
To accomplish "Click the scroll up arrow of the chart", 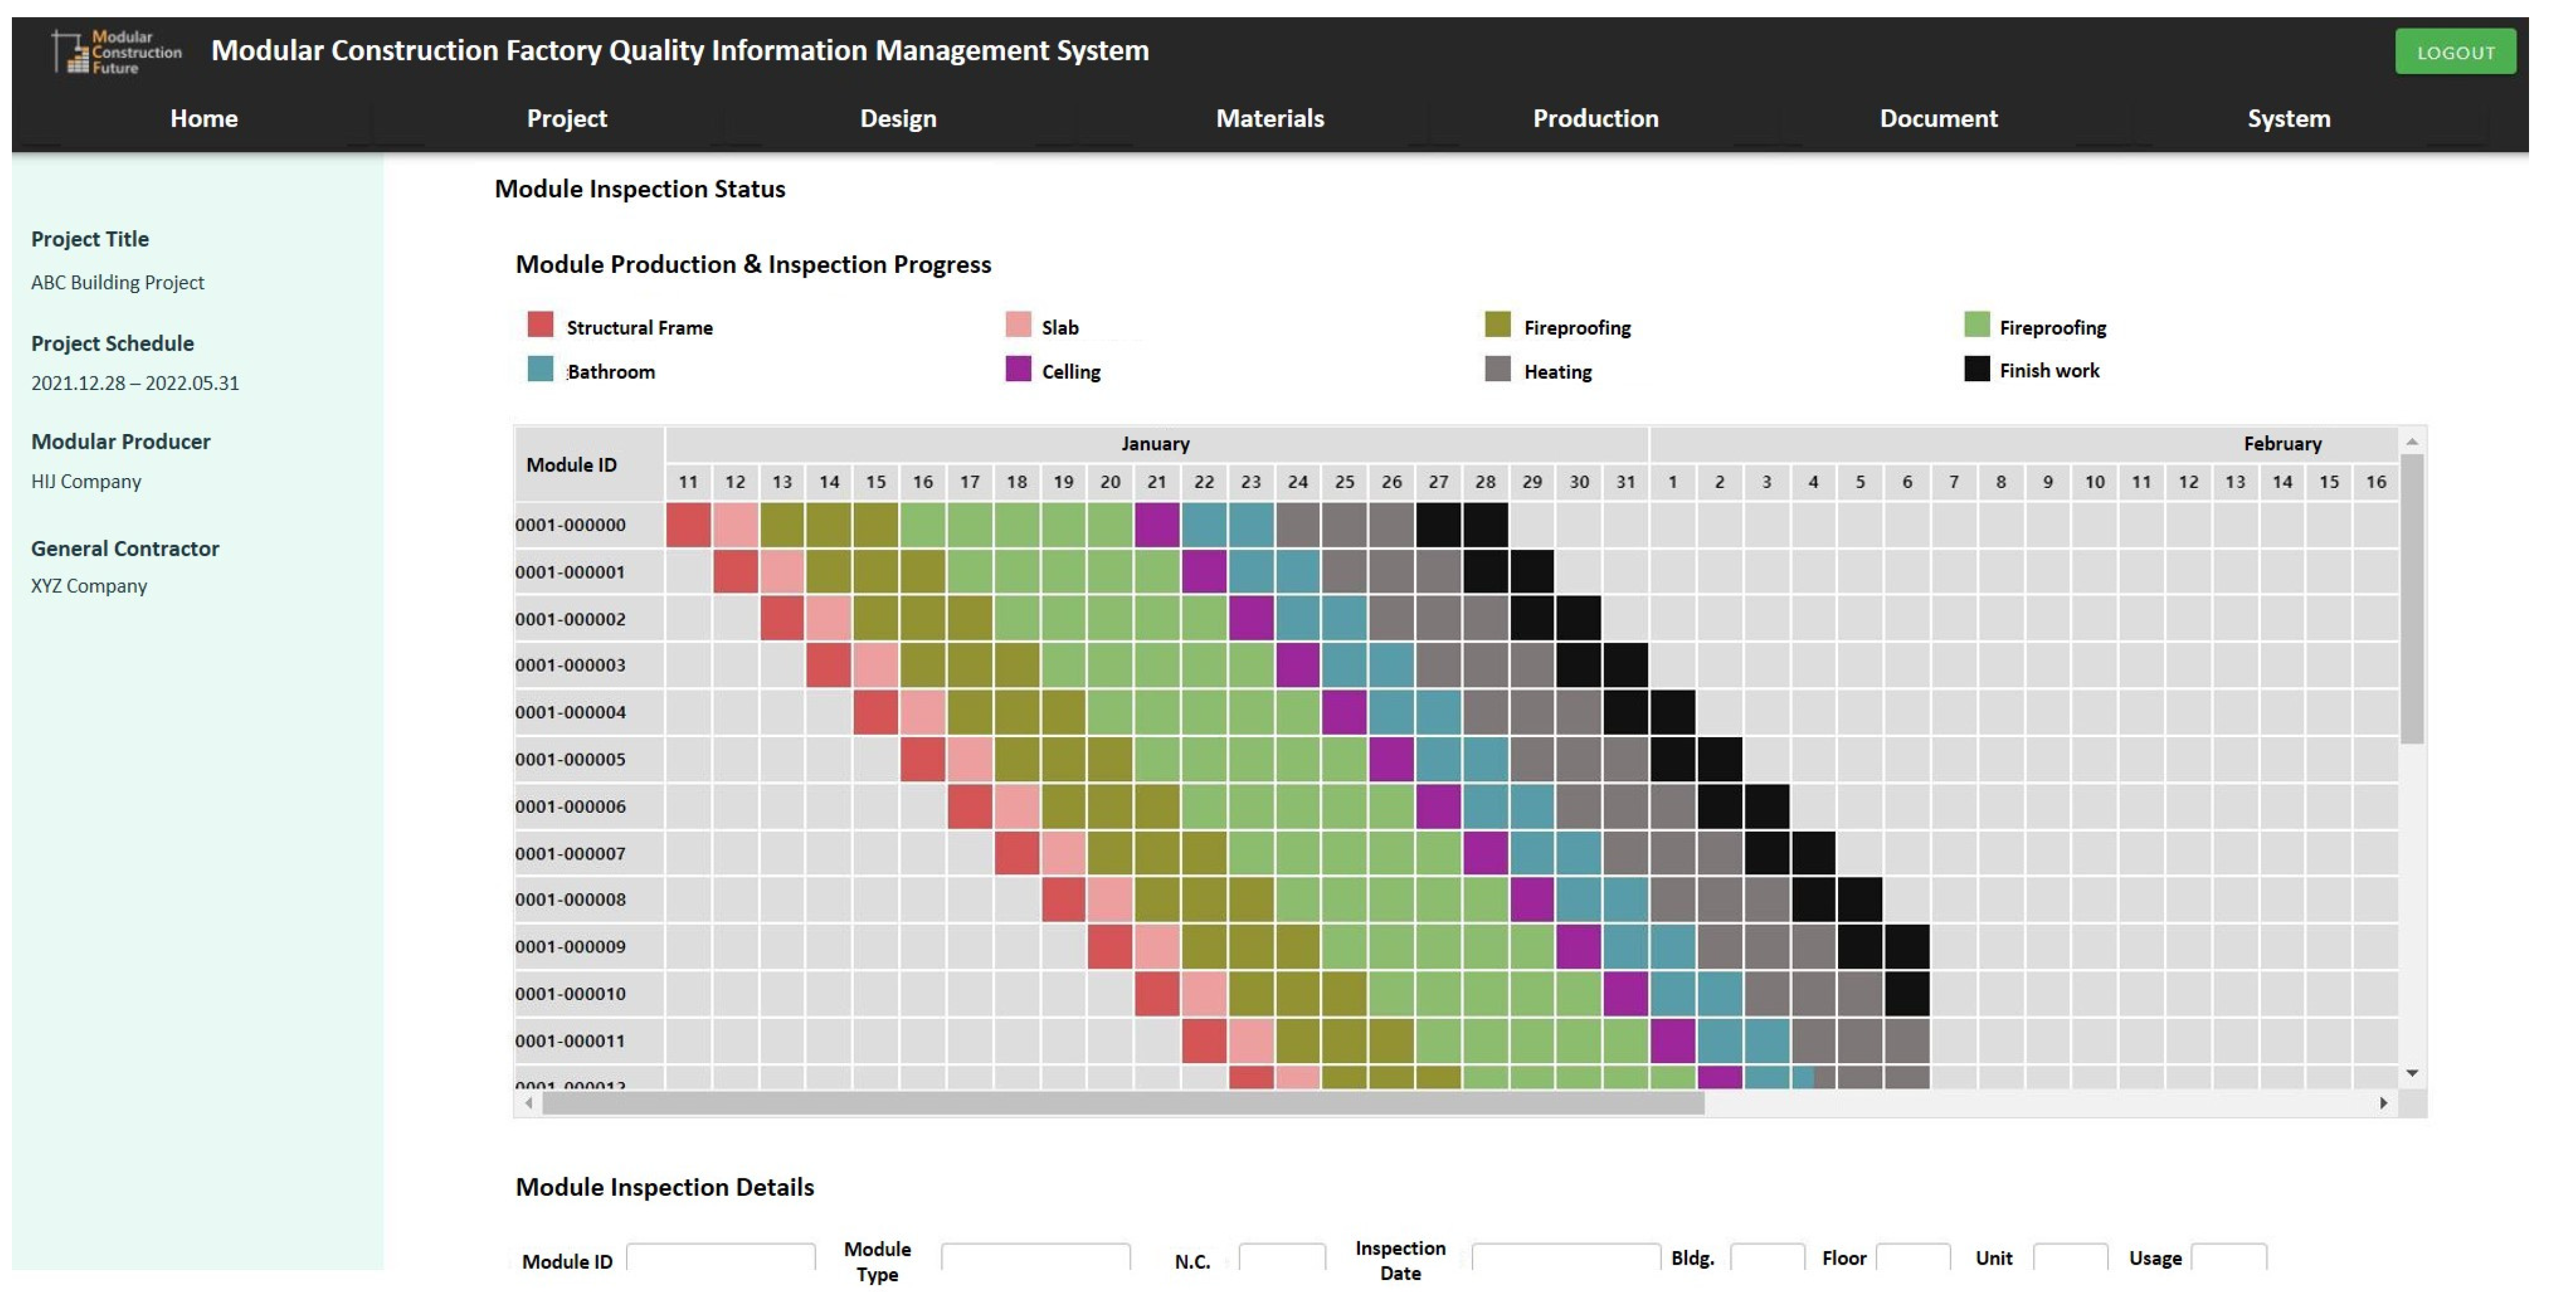I will click(x=2411, y=441).
